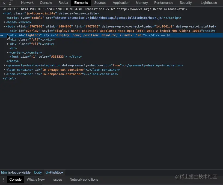Switch to the Memory tab
Screen dimensions: 223x185
point(142,3)
